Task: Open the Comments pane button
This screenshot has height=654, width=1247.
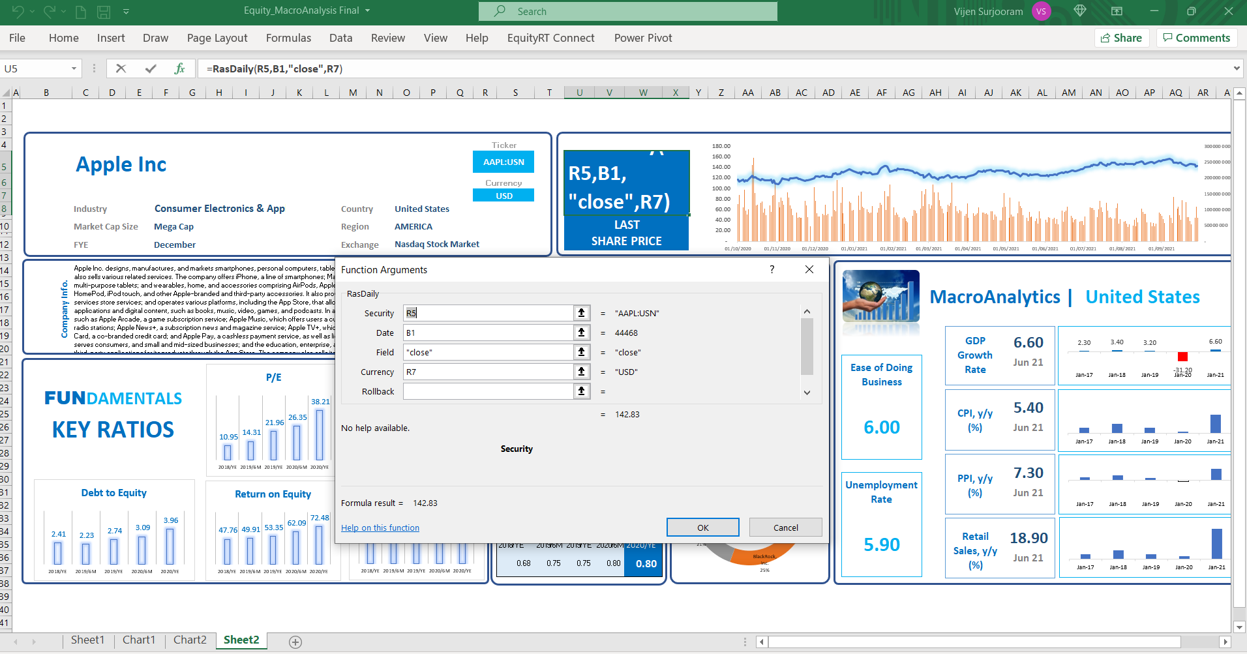Action: pos(1197,38)
